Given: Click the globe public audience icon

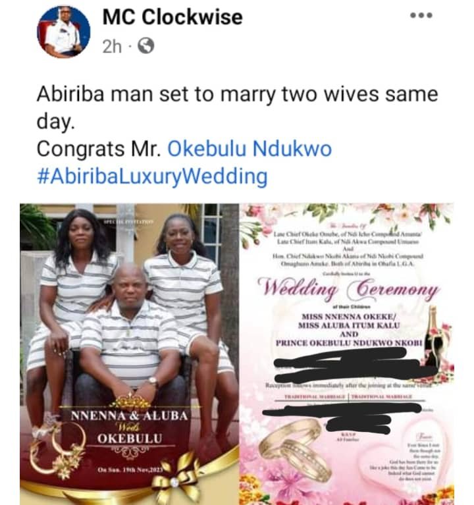Looking at the screenshot, I should point(146,45).
